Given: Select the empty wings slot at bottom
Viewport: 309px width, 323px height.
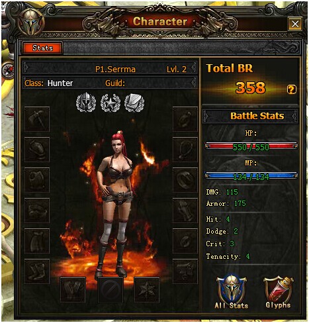Looking at the screenshot, I should tap(73, 290).
